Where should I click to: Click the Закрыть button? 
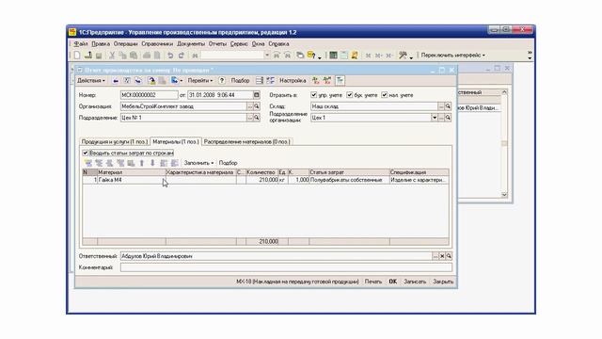443,282
